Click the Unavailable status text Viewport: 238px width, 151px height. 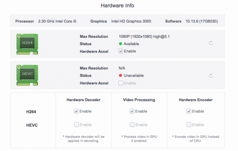coord(134,75)
